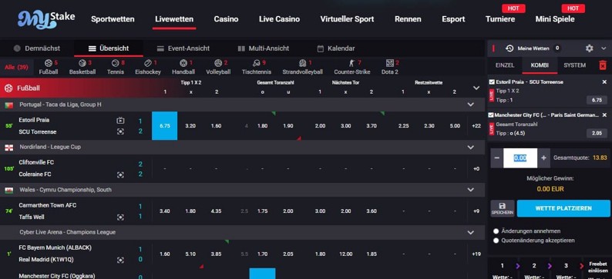
Task: Filter live events by Basketball icon
Action: [82, 63]
